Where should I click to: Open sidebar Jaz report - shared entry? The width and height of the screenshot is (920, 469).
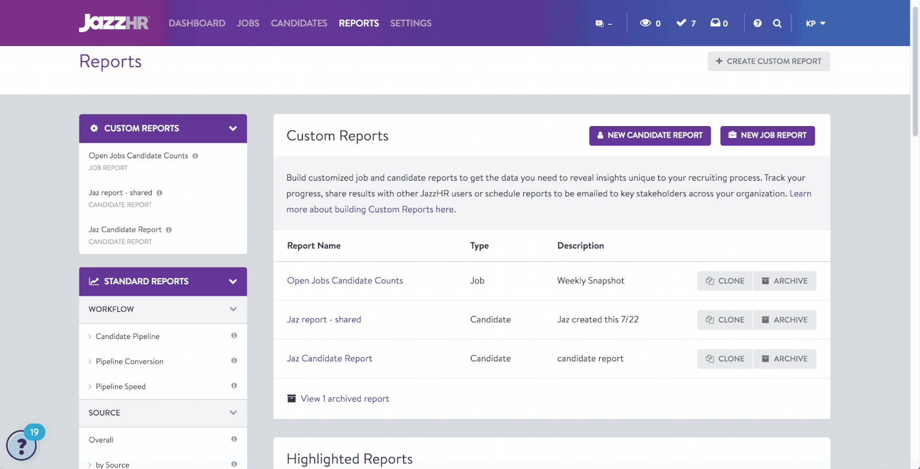coord(120,193)
